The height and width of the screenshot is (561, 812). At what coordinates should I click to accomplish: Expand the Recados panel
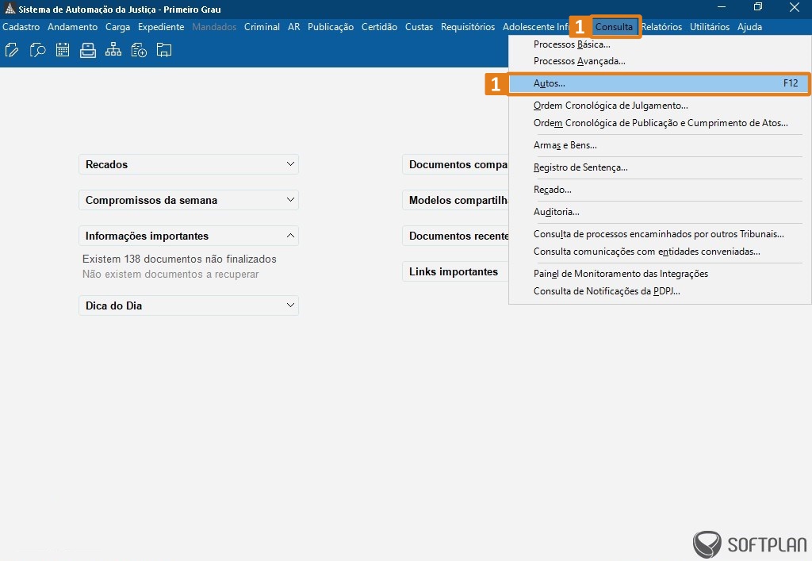coord(189,164)
